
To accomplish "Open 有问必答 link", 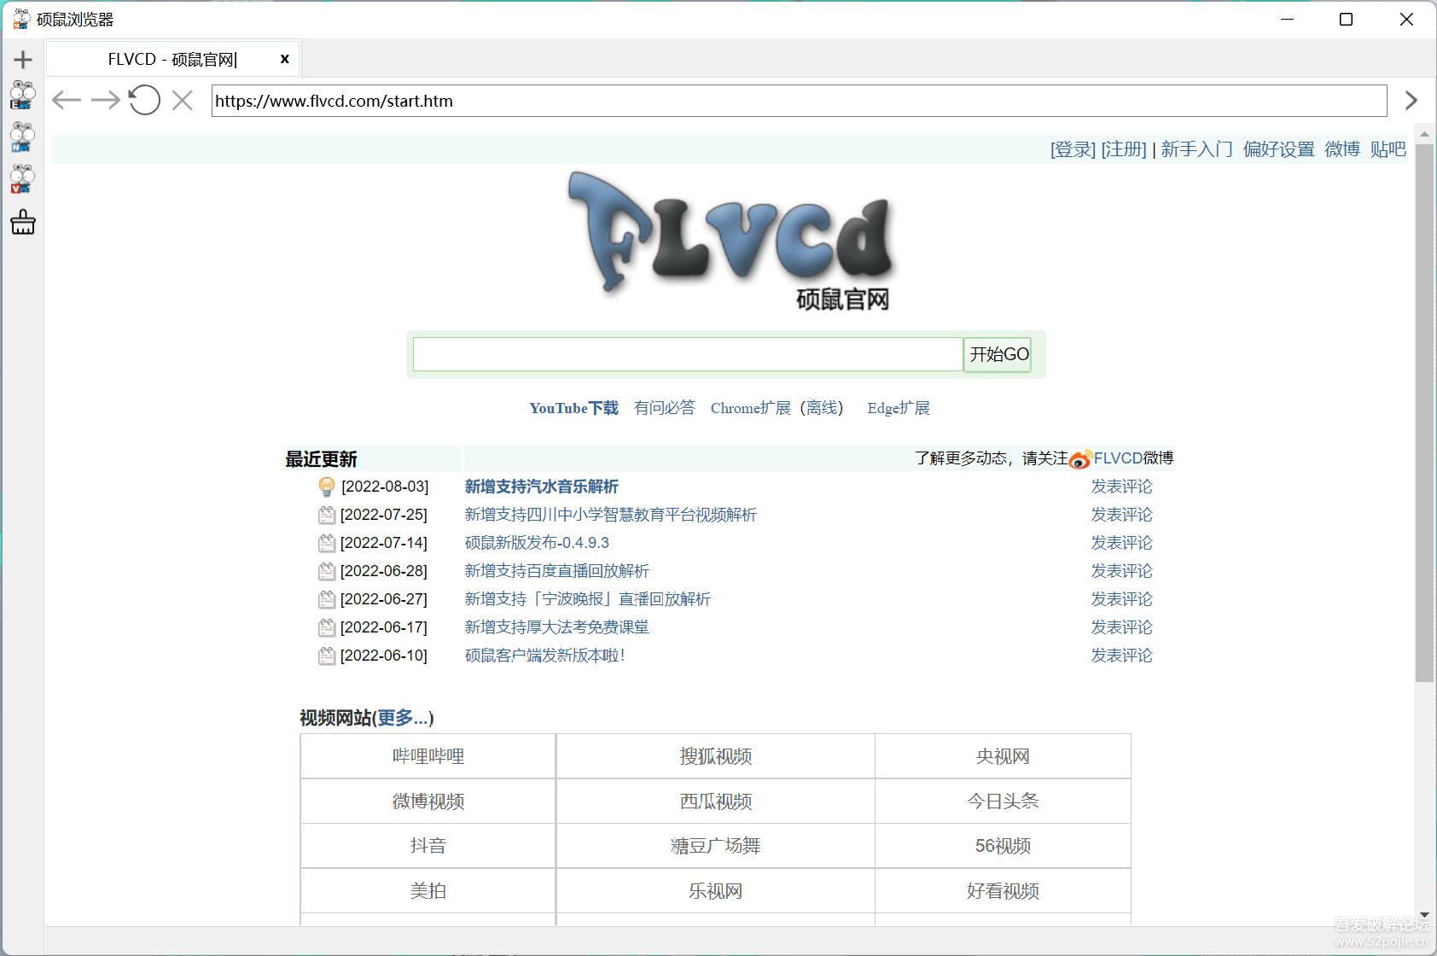I will (665, 408).
